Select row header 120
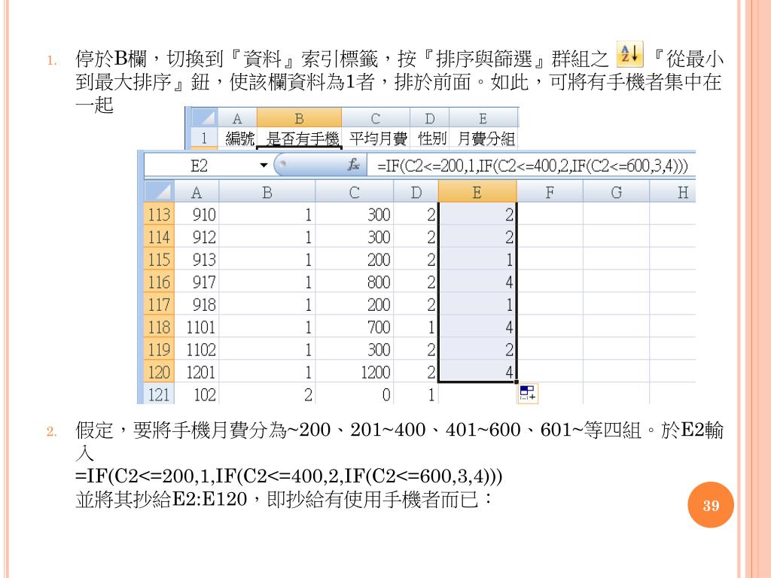This screenshot has height=578, width=771. pos(159,372)
